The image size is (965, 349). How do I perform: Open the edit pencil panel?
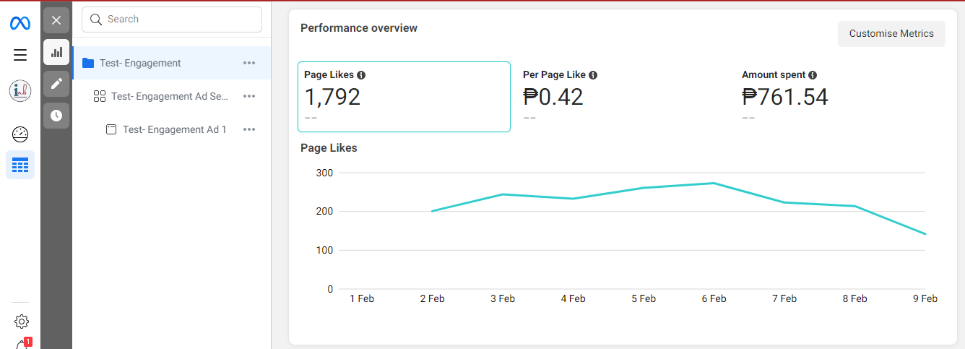point(56,84)
